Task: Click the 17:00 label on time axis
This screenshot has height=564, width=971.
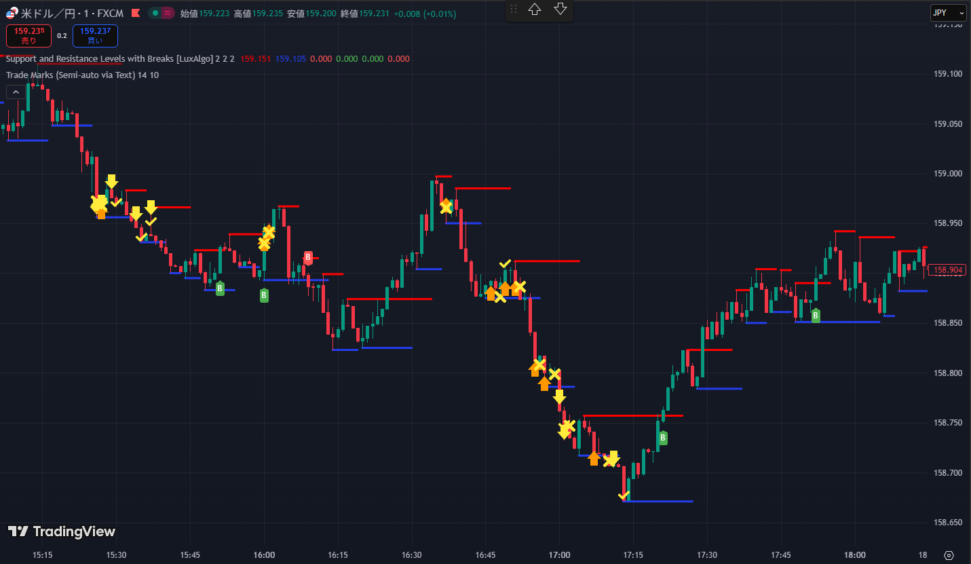Action: coord(559,554)
